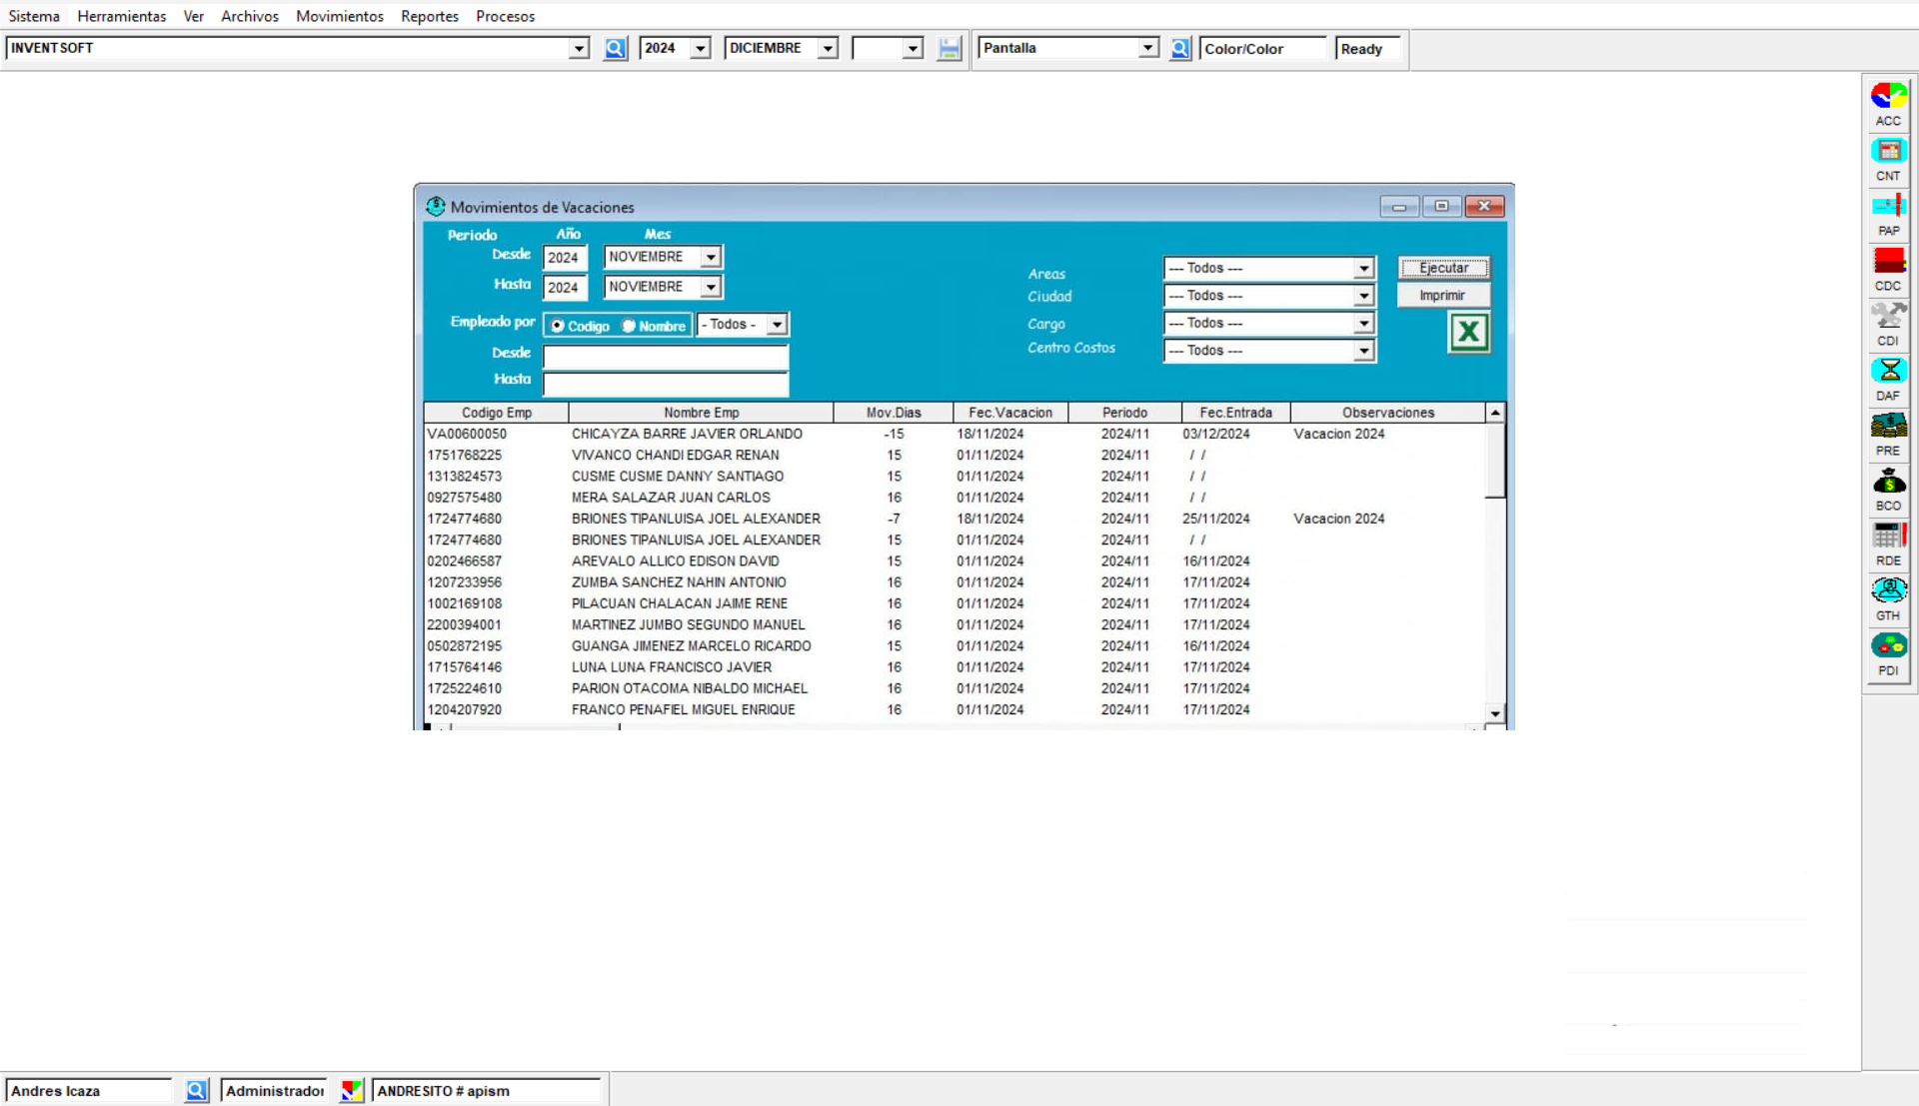
Task: Open the Reportes menu
Action: pos(429,16)
